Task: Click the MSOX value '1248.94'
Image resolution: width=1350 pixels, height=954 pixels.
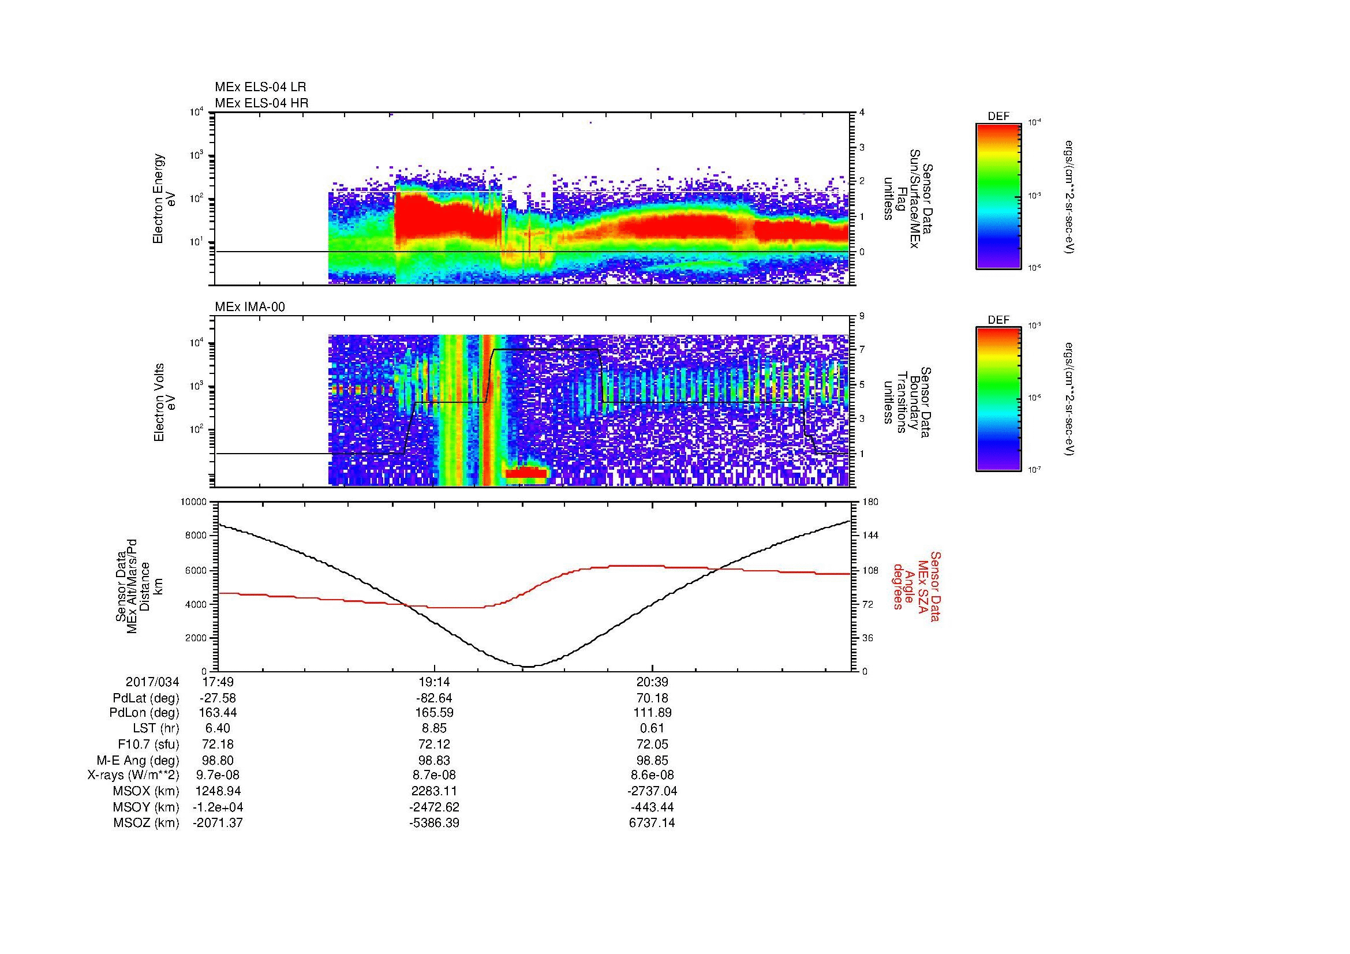Action: [218, 791]
